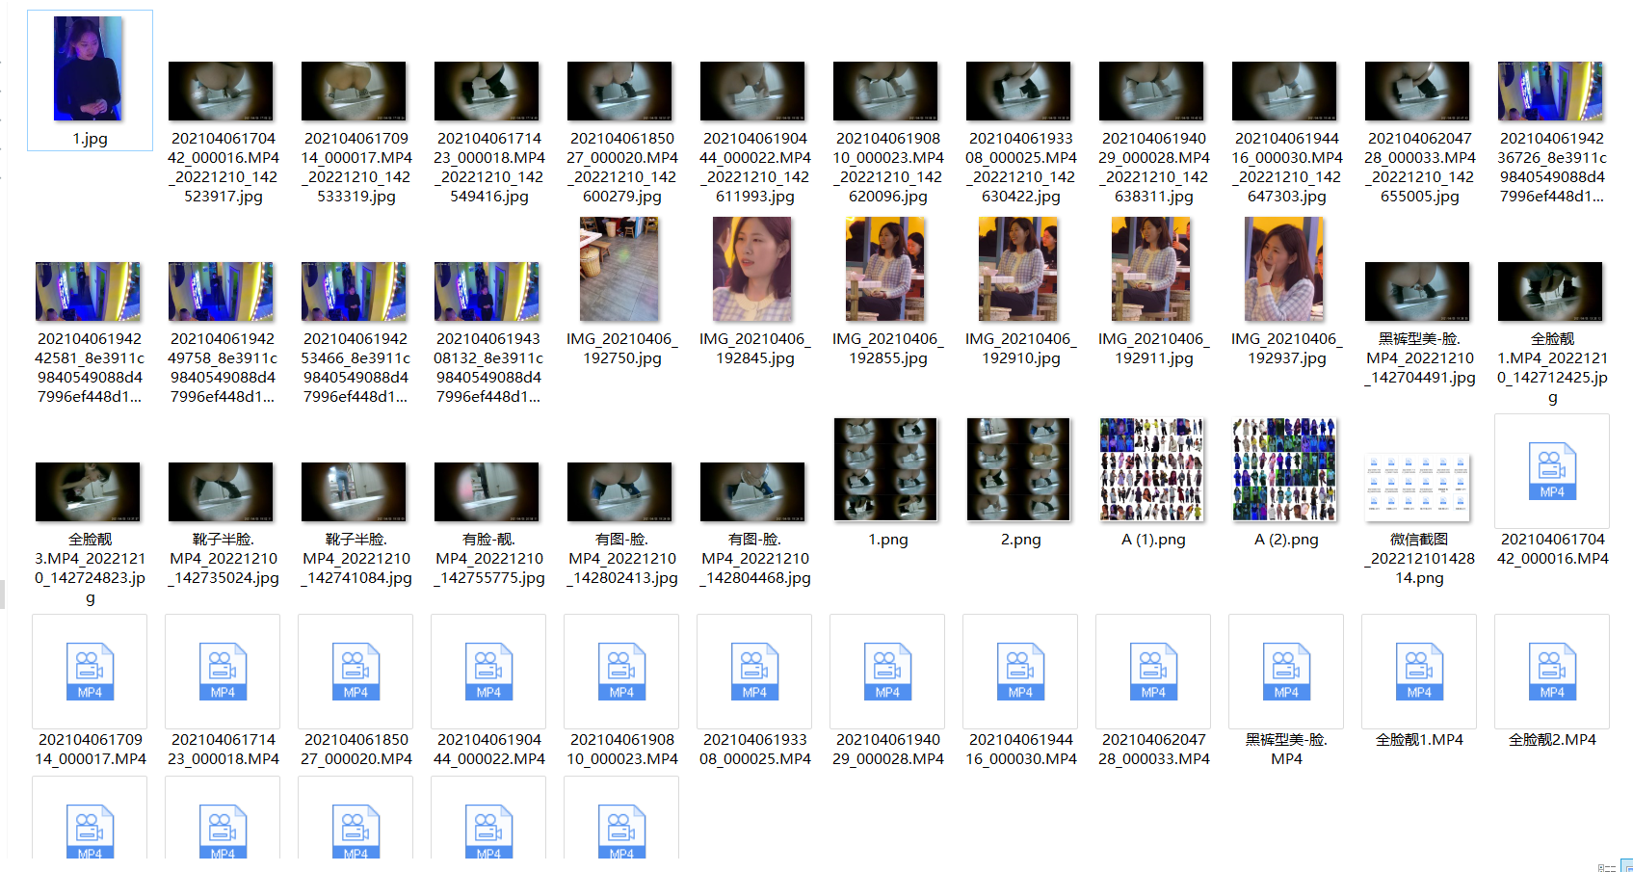Switch to details view using bottom-right button
Screen dimensions: 1633x872
click(1606, 867)
